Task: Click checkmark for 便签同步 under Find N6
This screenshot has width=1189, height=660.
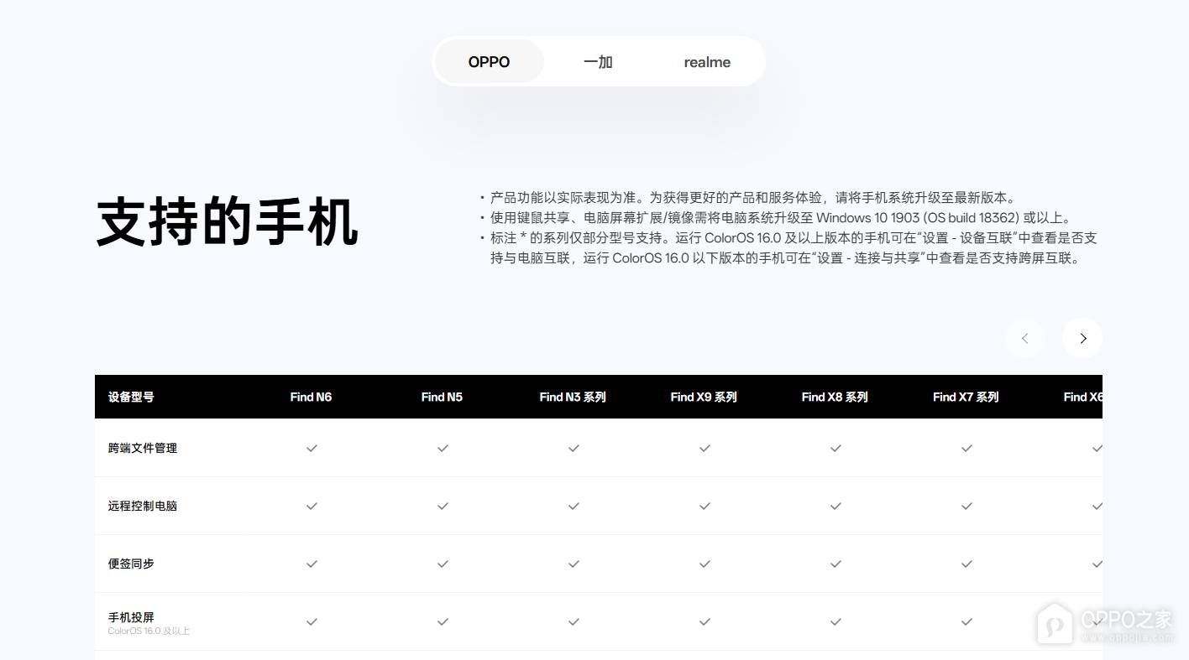Action: point(312,564)
